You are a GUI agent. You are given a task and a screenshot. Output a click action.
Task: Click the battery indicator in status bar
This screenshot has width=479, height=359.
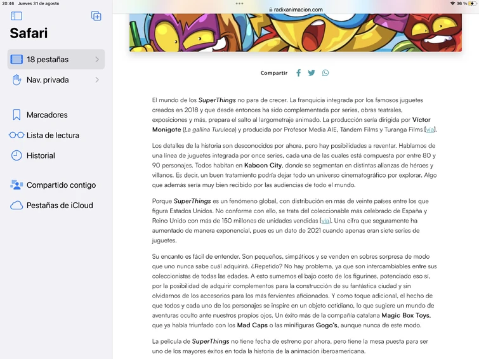pos(472,3)
